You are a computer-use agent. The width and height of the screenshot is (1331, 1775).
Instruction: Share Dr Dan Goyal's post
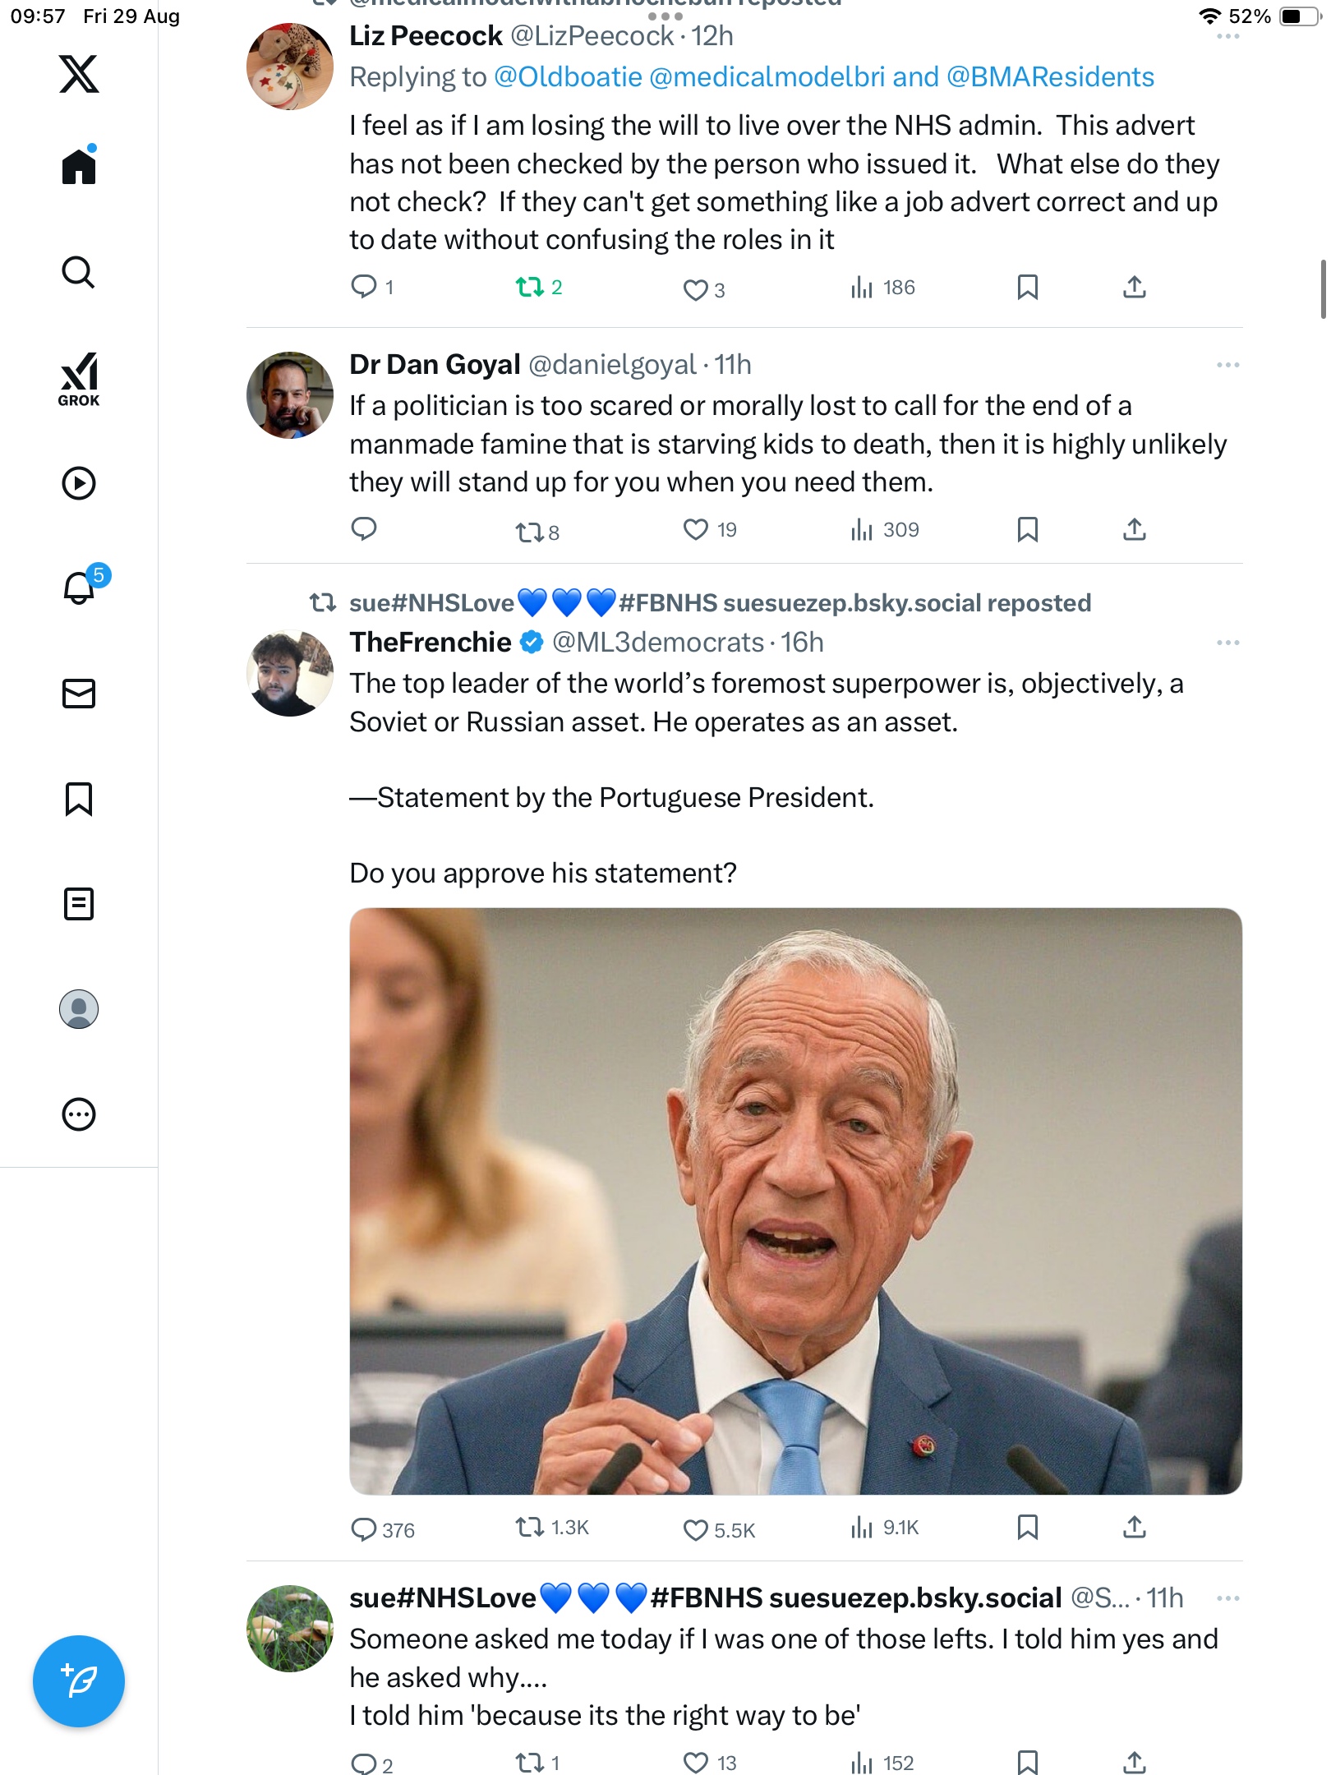coord(1134,530)
